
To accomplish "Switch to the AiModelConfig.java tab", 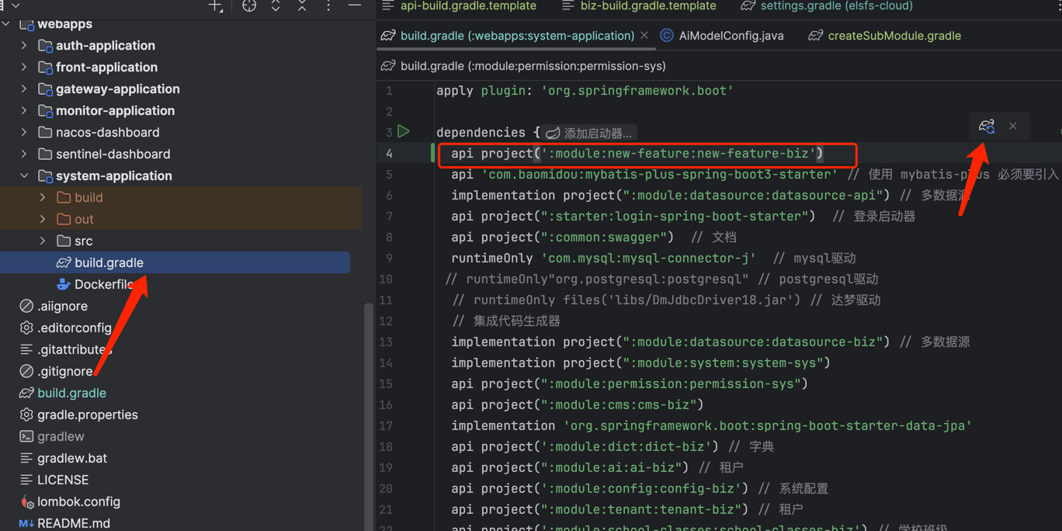I will tap(731, 36).
